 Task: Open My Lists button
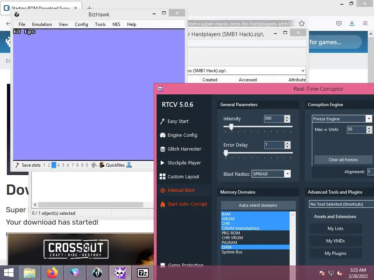tap(335, 229)
